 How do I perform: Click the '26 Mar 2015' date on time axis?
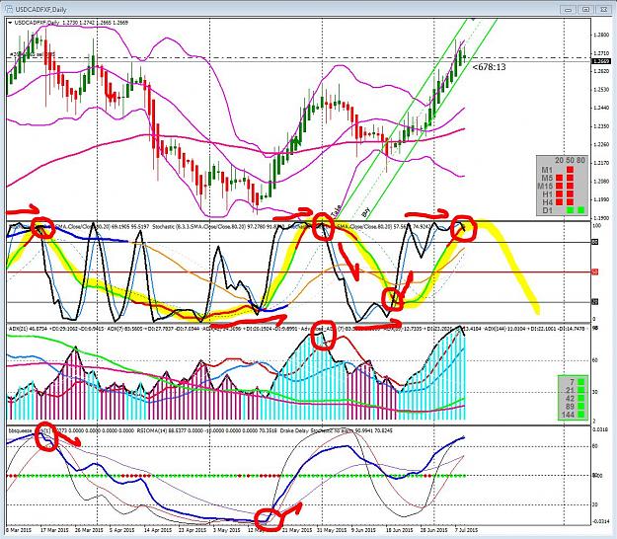(89, 530)
